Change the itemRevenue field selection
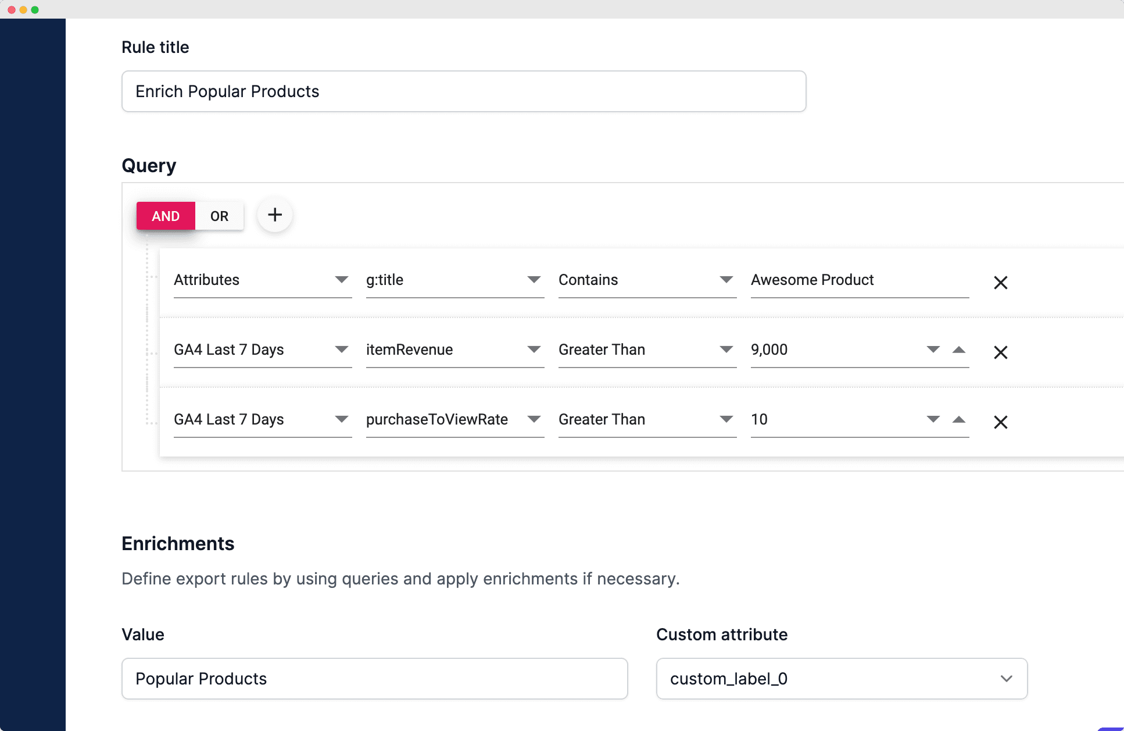This screenshot has height=731, width=1124. coord(454,350)
